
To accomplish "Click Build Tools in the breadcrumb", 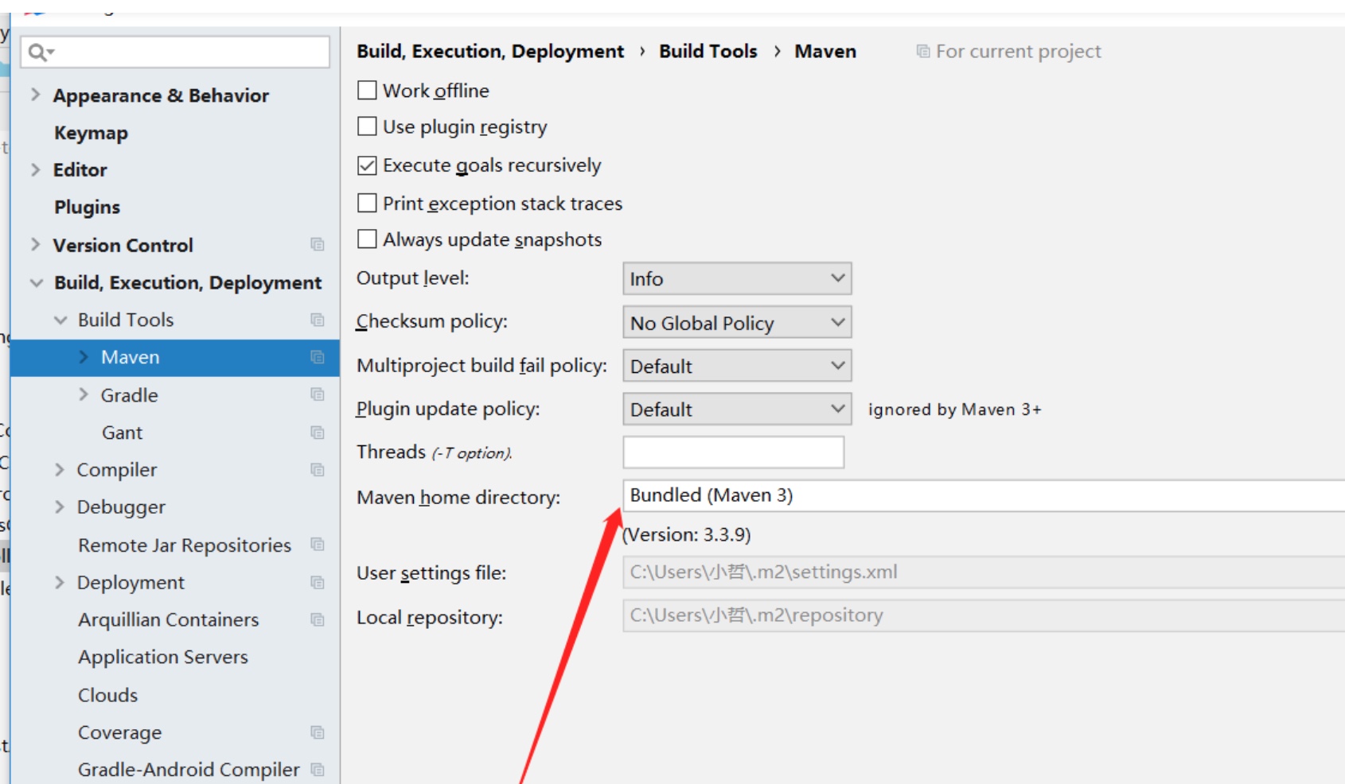I will 708,52.
